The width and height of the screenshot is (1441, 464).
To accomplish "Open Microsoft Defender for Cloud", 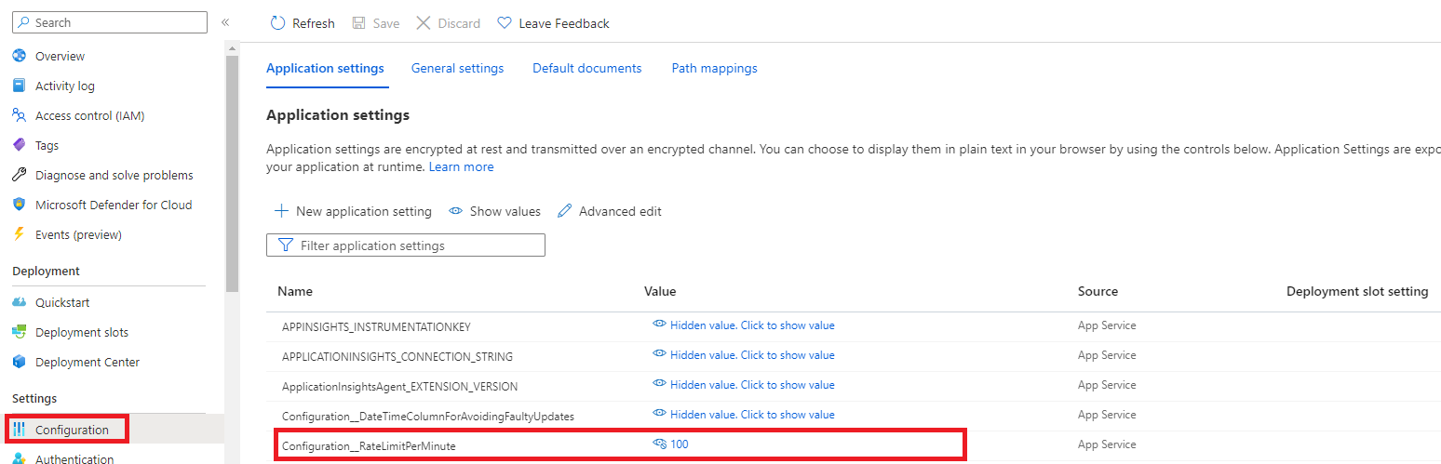I will (114, 205).
